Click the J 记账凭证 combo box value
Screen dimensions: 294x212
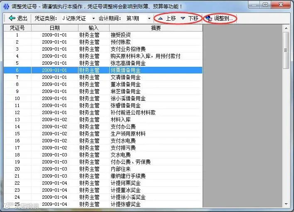pyautogui.click(x=74, y=18)
